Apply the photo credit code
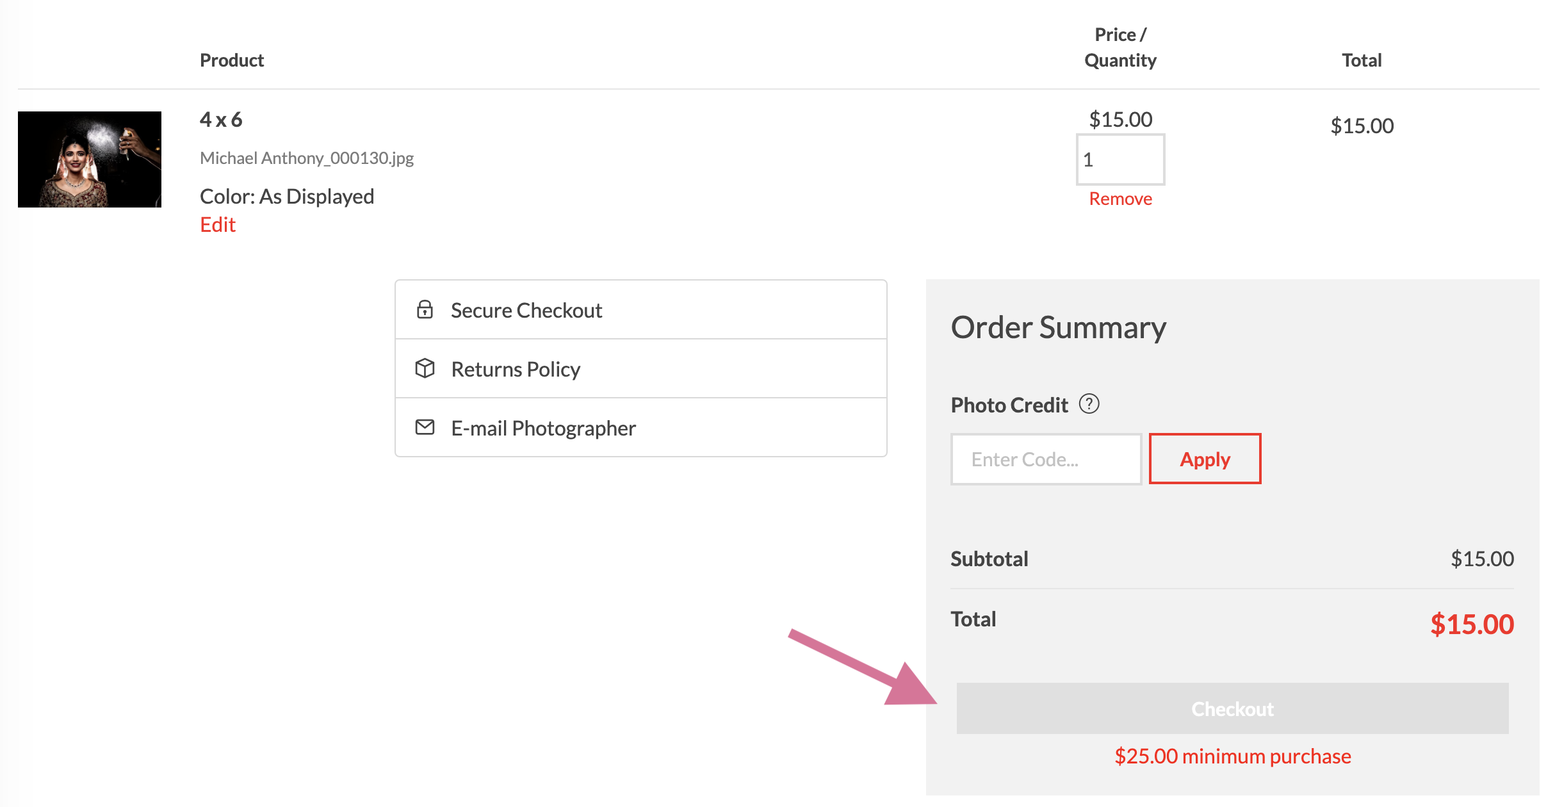This screenshot has width=1555, height=807. point(1205,459)
